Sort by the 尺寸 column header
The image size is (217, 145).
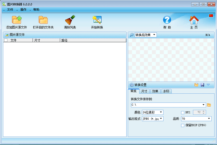tap(46, 40)
